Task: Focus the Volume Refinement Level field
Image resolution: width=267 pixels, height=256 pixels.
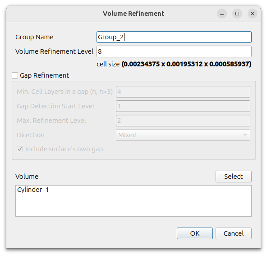Action: tap(174, 51)
